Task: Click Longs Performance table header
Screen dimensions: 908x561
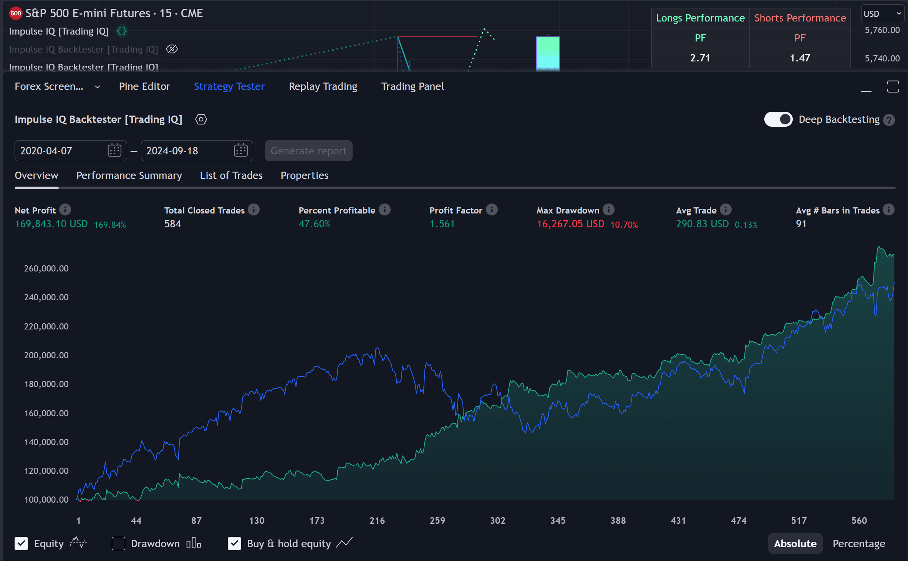Action: (700, 18)
